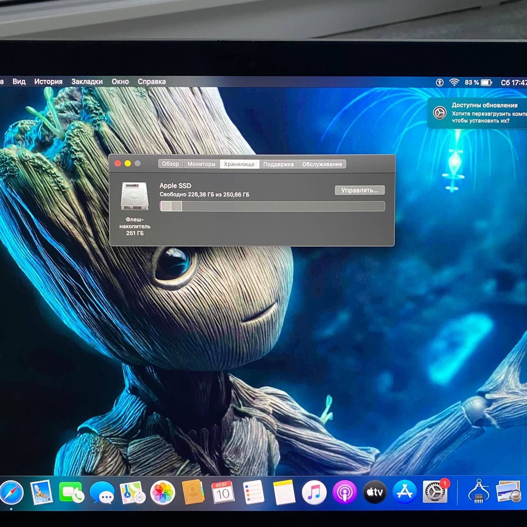The width and height of the screenshot is (527, 527).
Task: Open the App Store icon
Action: point(405,492)
